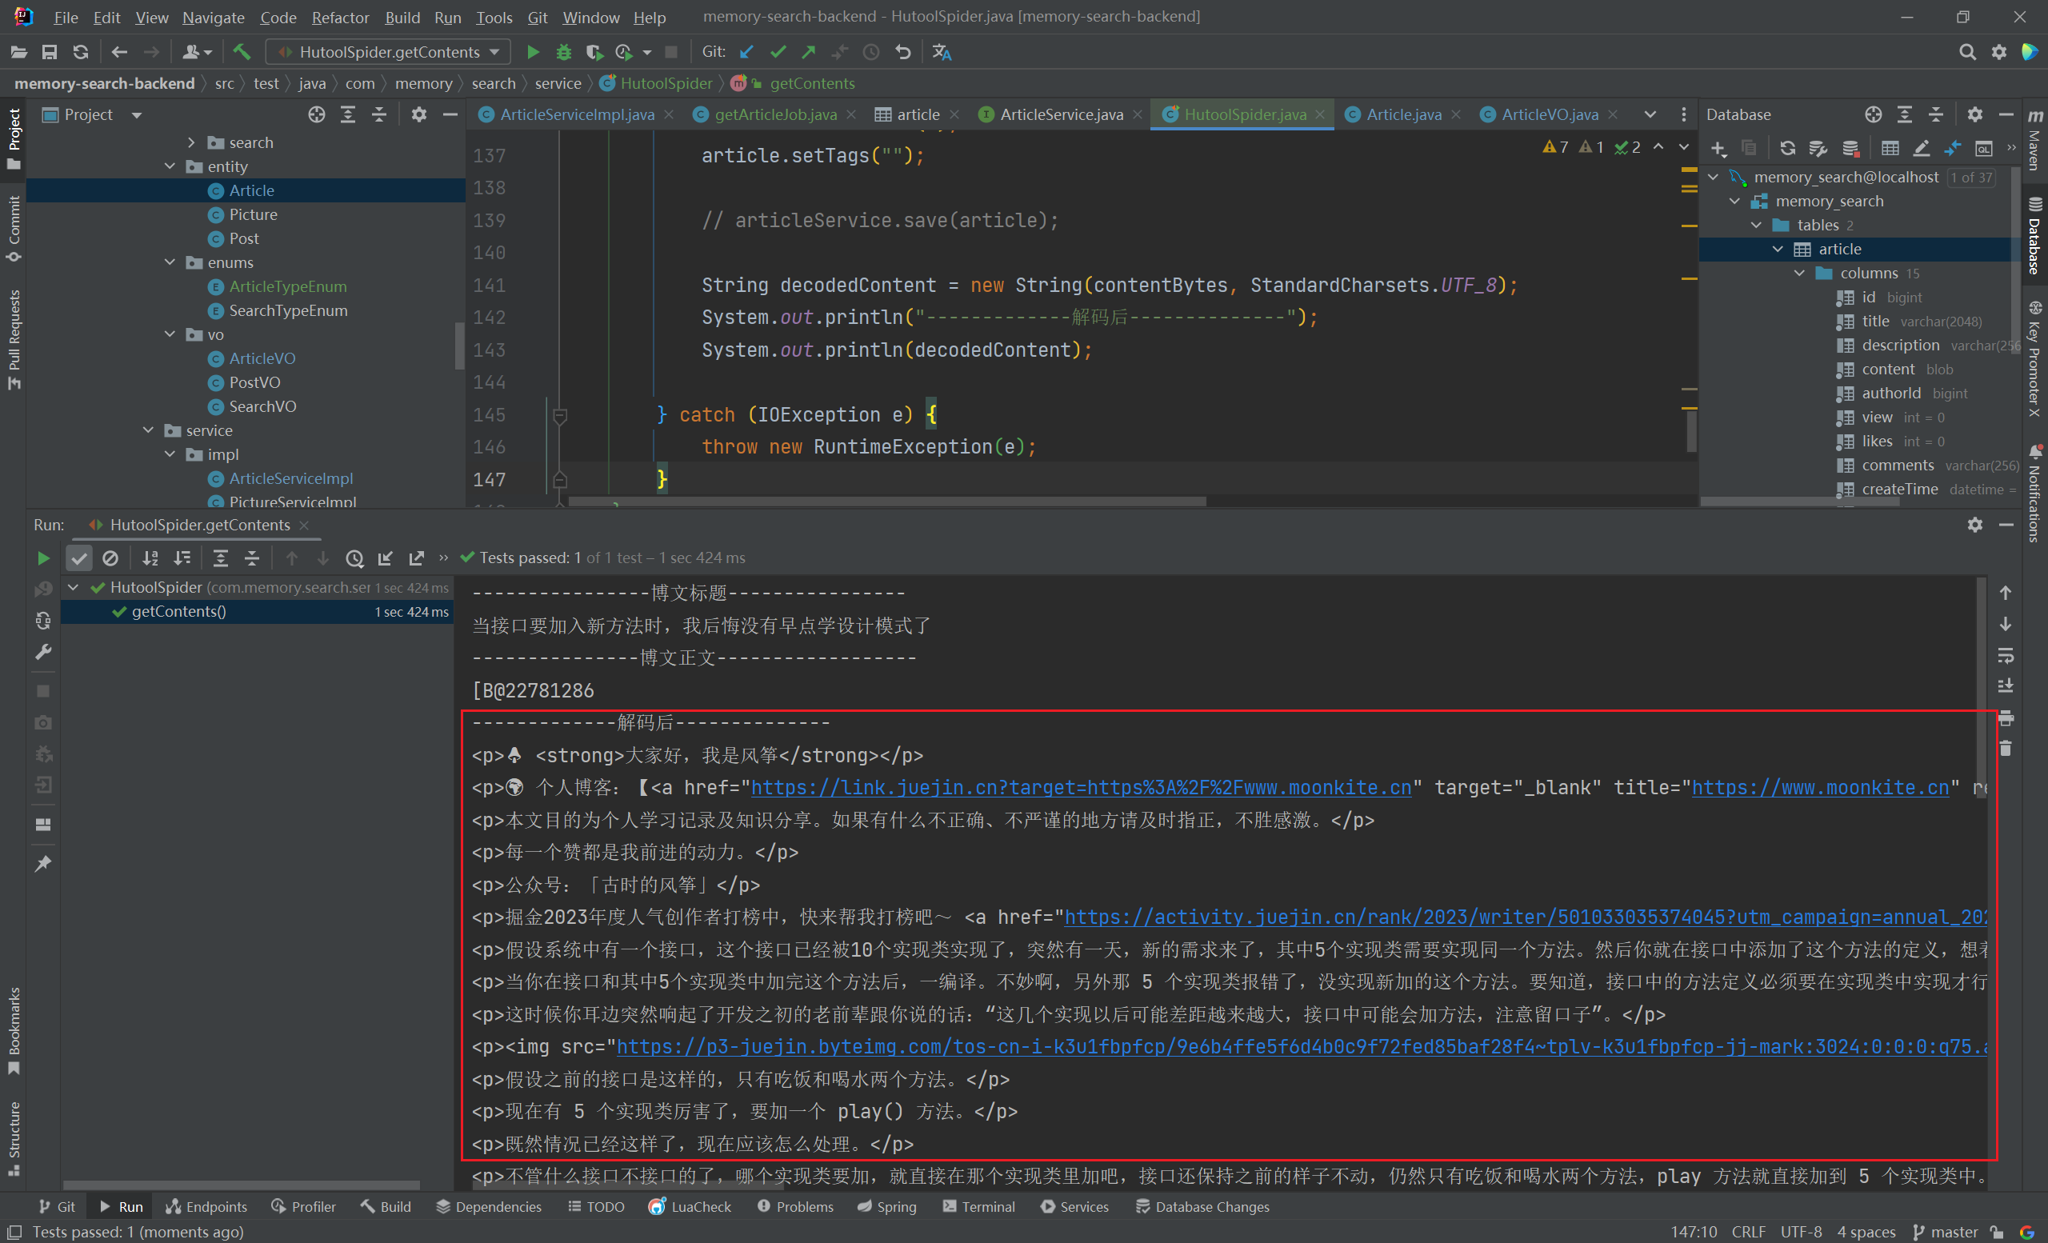The width and height of the screenshot is (2048, 1243).
Task: Toggle the Bookmarks tool window
Action: pos(14,1031)
